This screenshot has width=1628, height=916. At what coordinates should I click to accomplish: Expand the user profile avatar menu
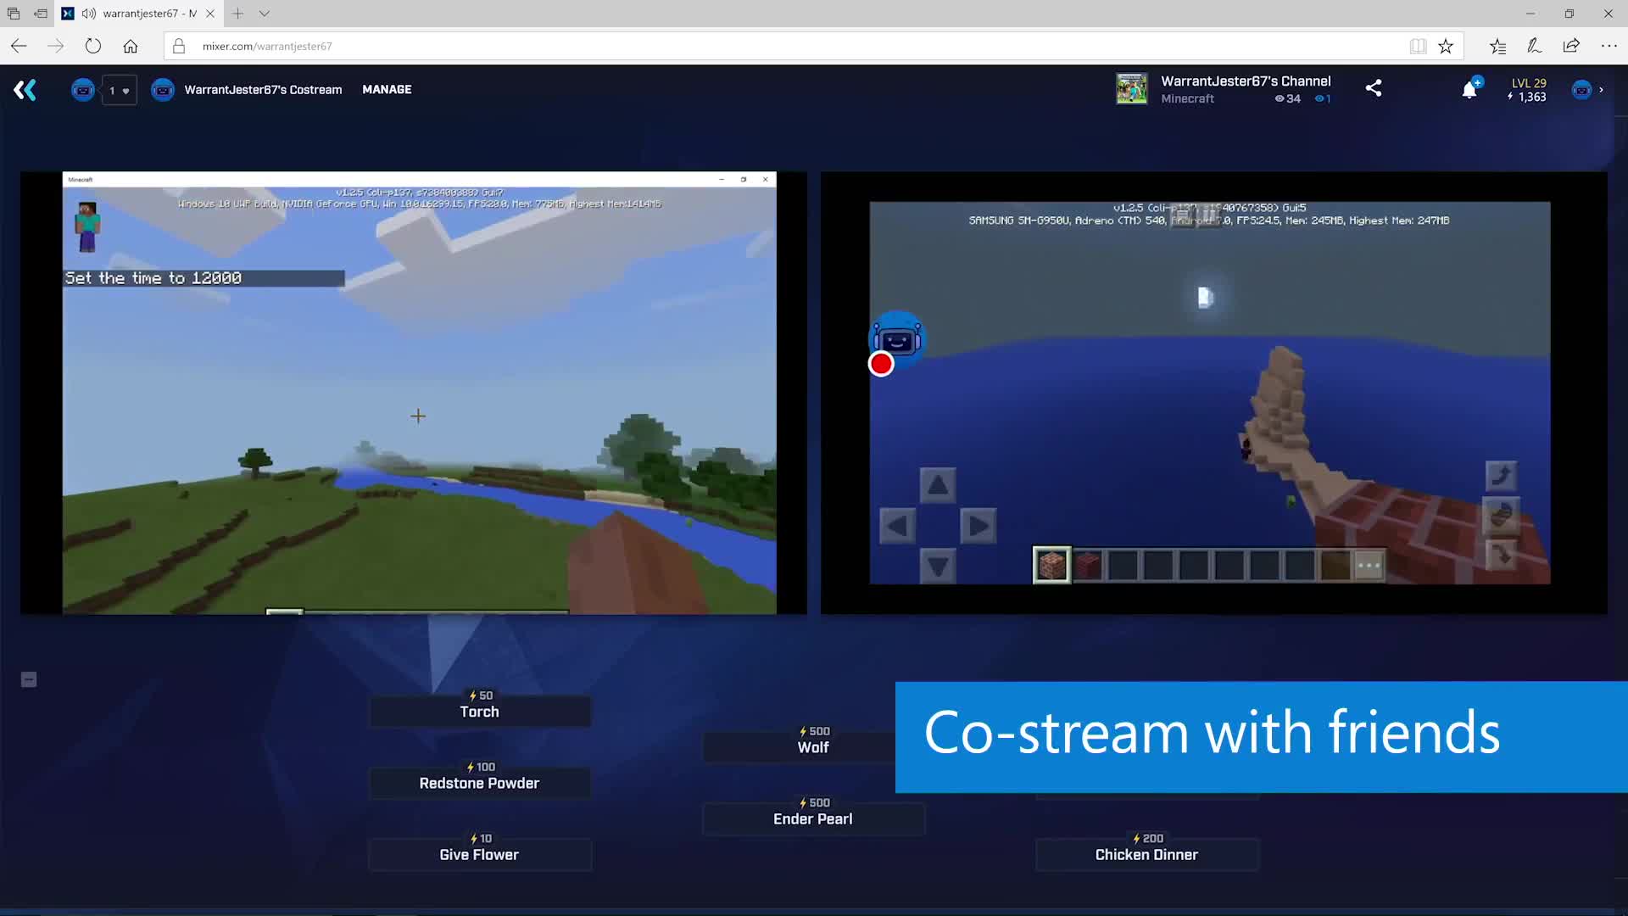1587,90
